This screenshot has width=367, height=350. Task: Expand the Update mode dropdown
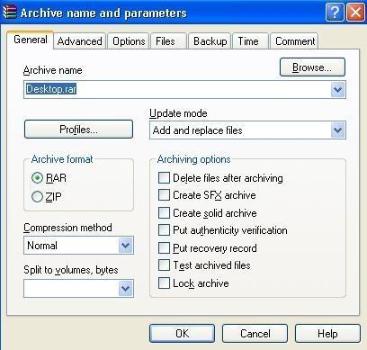click(338, 130)
